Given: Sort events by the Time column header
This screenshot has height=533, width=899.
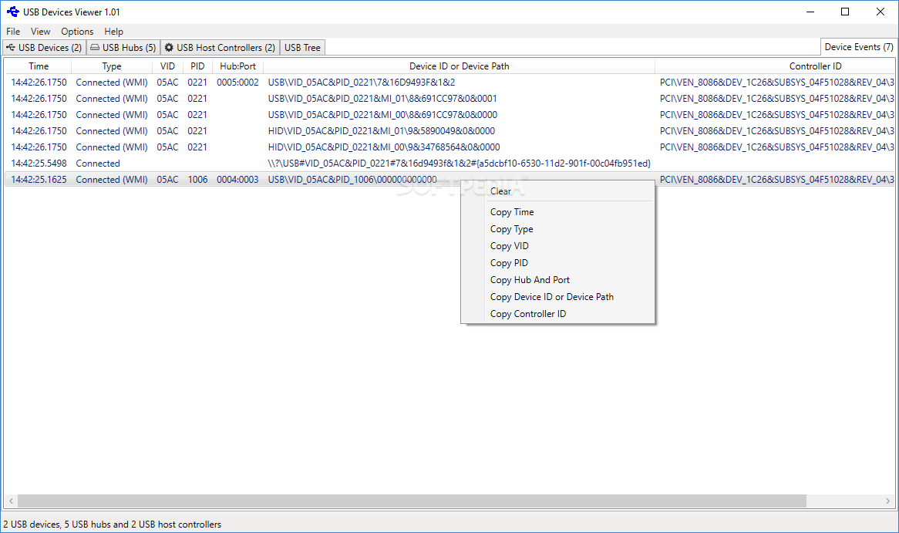Looking at the screenshot, I should [38, 66].
